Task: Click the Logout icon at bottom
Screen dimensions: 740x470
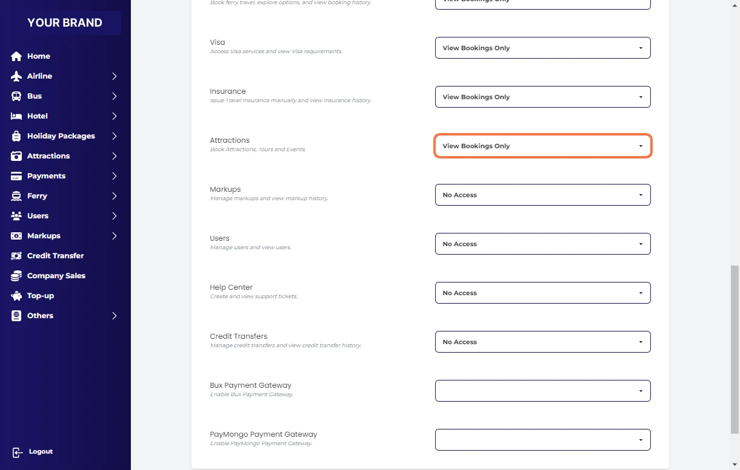Action: 17,452
